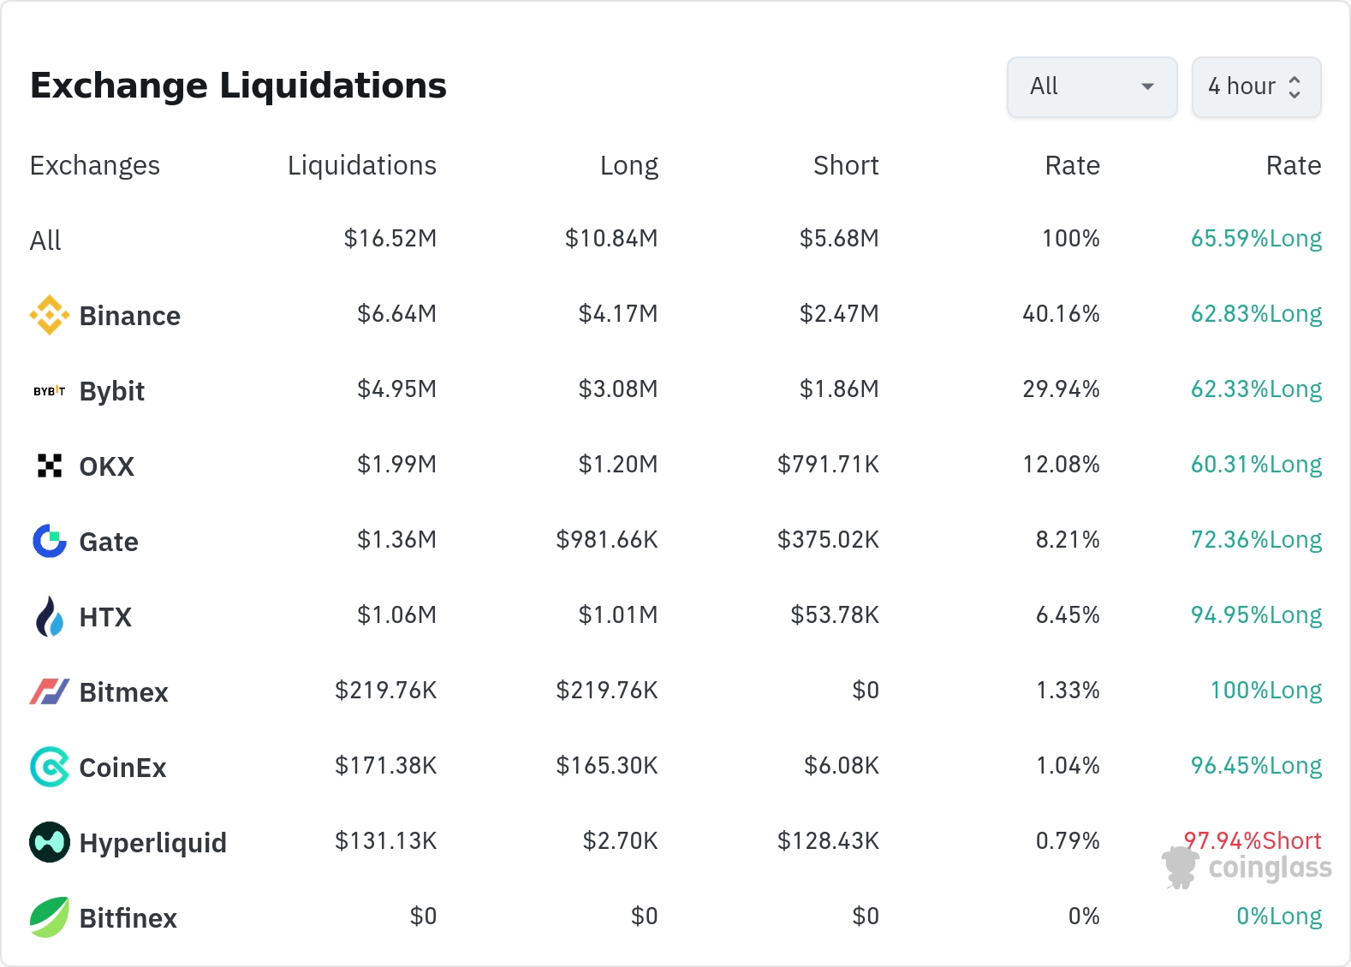Viewport: 1351px width, 967px height.
Task: Open the 4 hour timeframe selector
Action: pos(1241,86)
